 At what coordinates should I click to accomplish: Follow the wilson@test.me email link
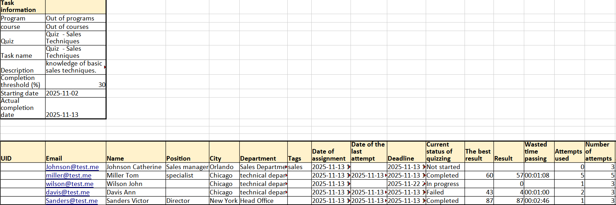click(70, 184)
